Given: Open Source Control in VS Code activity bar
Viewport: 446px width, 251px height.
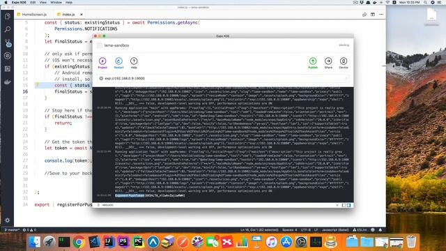Looking at the screenshot, I should [8, 43].
